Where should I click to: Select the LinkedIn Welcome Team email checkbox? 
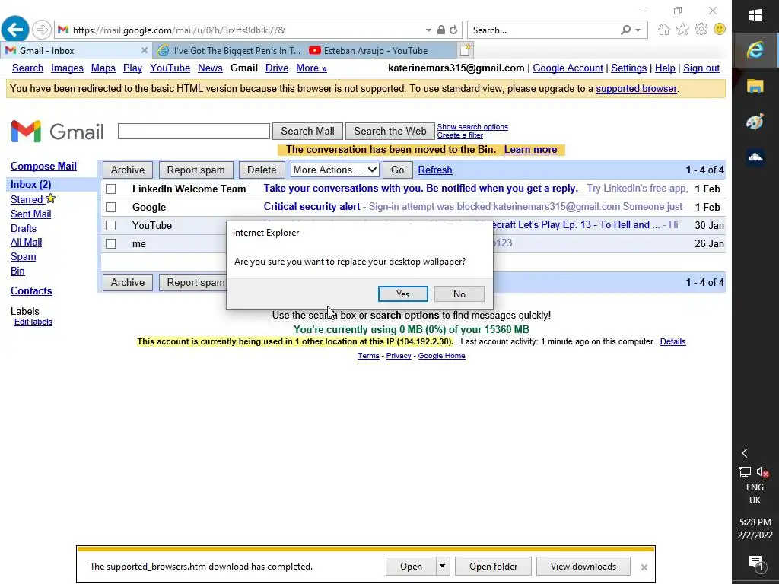pyautogui.click(x=111, y=189)
